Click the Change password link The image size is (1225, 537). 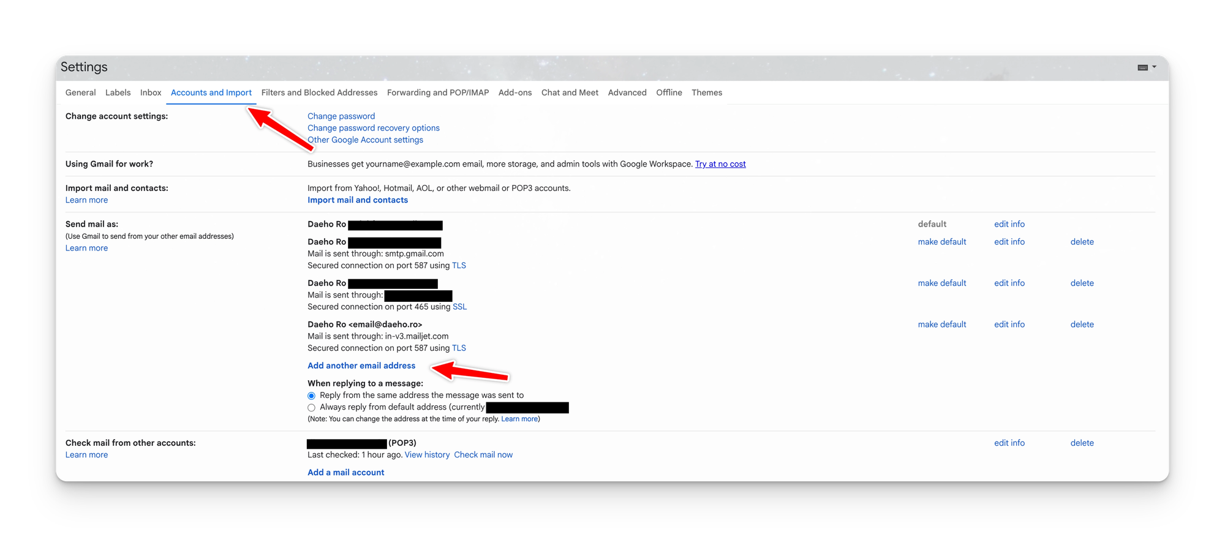pyautogui.click(x=341, y=116)
